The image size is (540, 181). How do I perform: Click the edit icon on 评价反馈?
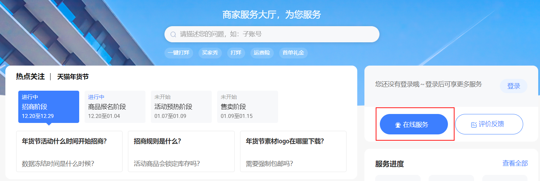pyautogui.click(x=474, y=125)
